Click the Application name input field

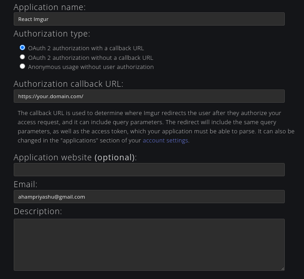(149, 19)
